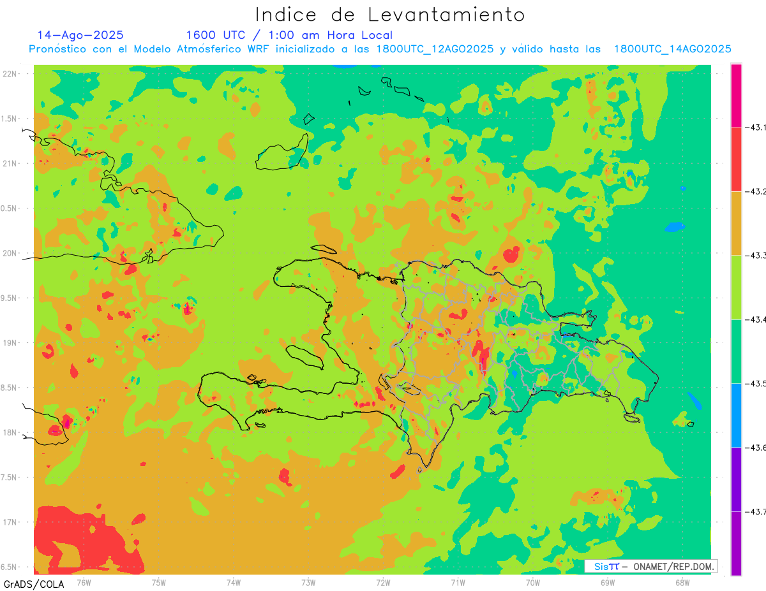
Task: Click the longitude label "70W"
Action: (533, 582)
